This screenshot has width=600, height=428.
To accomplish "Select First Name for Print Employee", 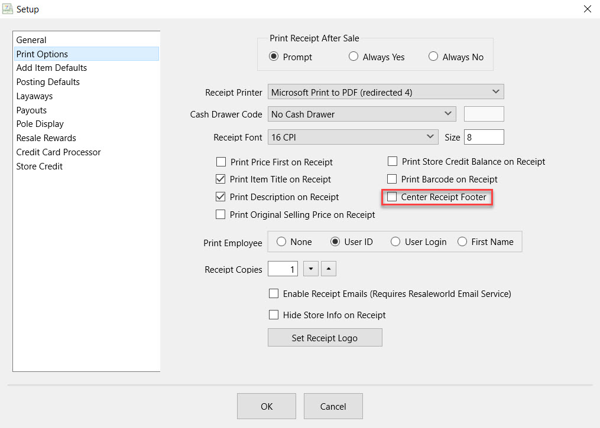I will point(462,241).
